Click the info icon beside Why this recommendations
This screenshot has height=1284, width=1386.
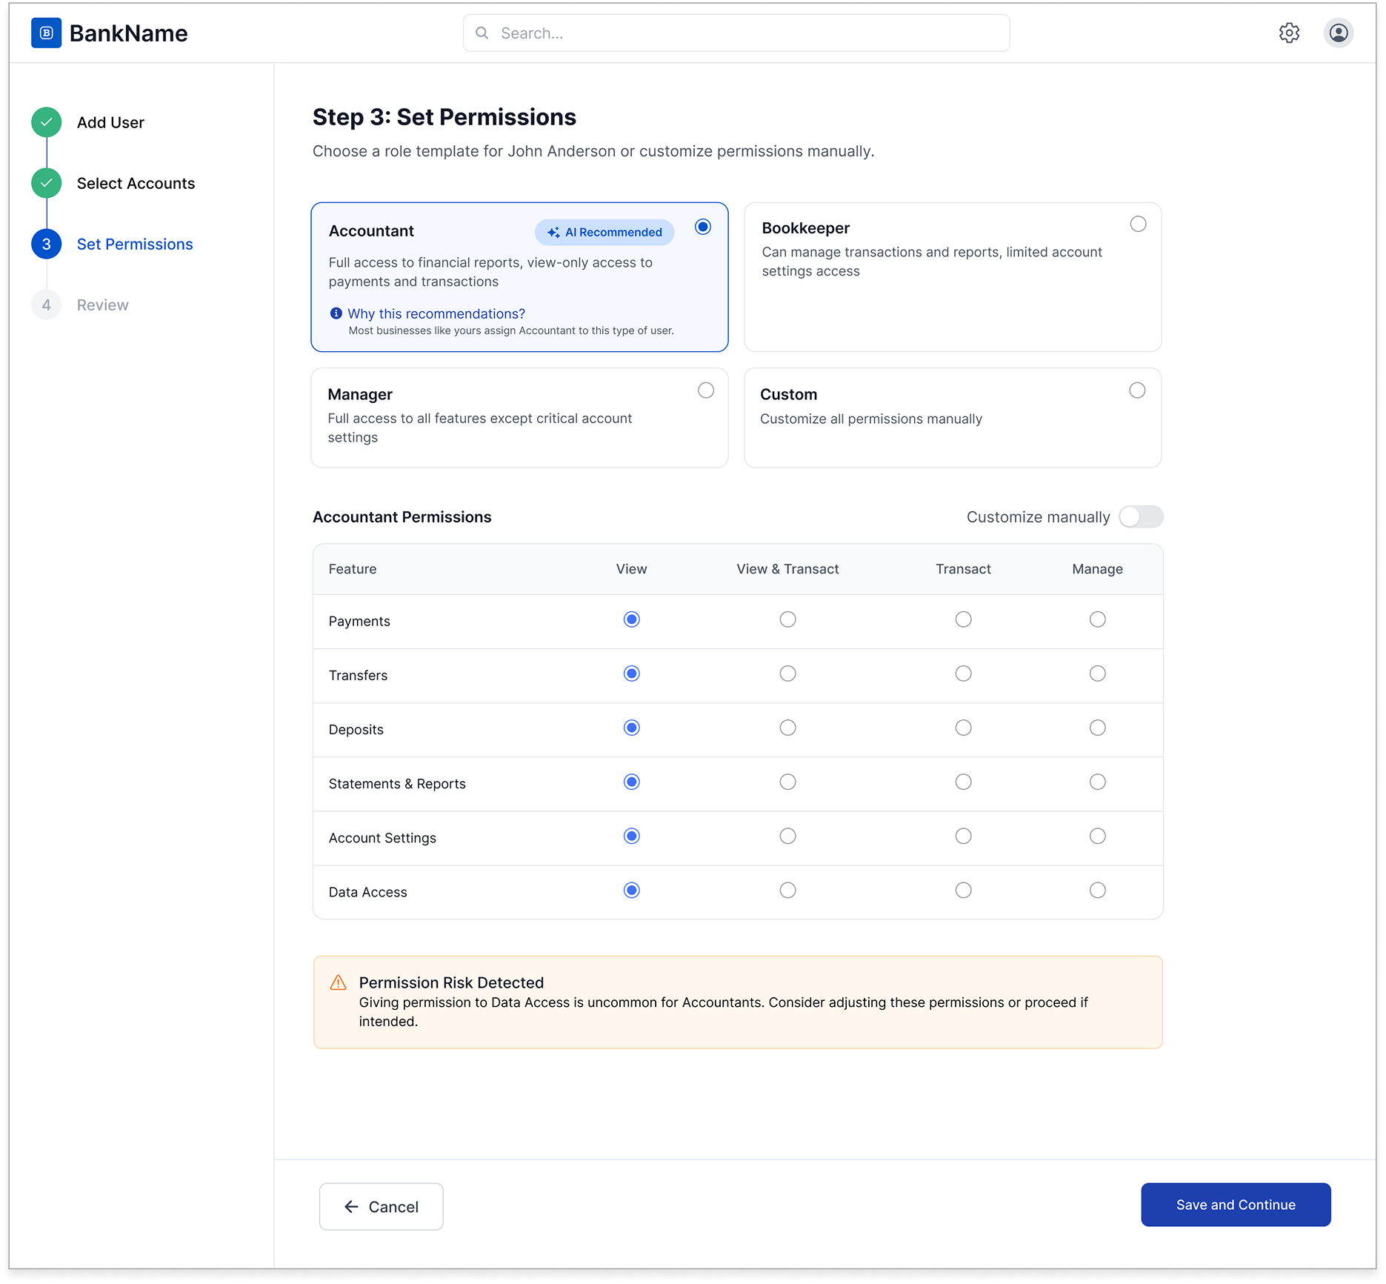pos(336,313)
